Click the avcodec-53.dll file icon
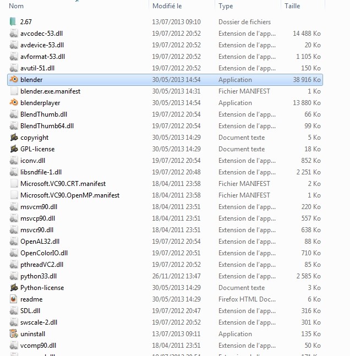The image size is (350, 356). coord(14,34)
